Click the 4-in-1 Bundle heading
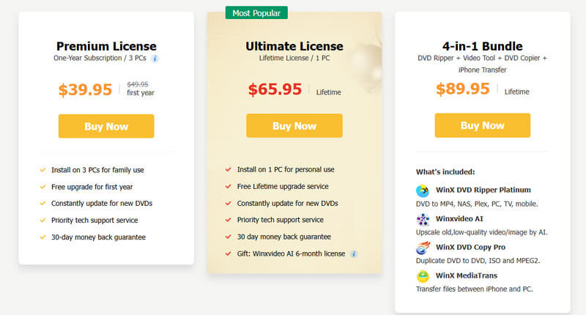The height and width of the screenshot is (315, 586). [482, 46]
